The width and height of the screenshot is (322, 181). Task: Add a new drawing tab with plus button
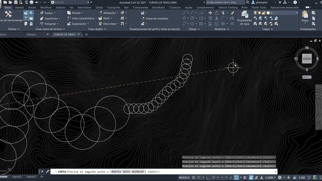[86, 35]
